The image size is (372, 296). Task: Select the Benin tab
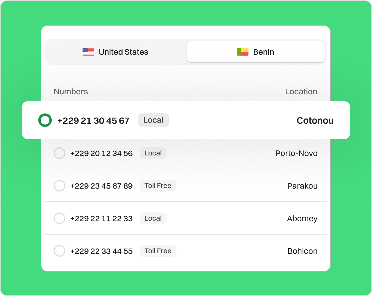[x=255, y=52]
